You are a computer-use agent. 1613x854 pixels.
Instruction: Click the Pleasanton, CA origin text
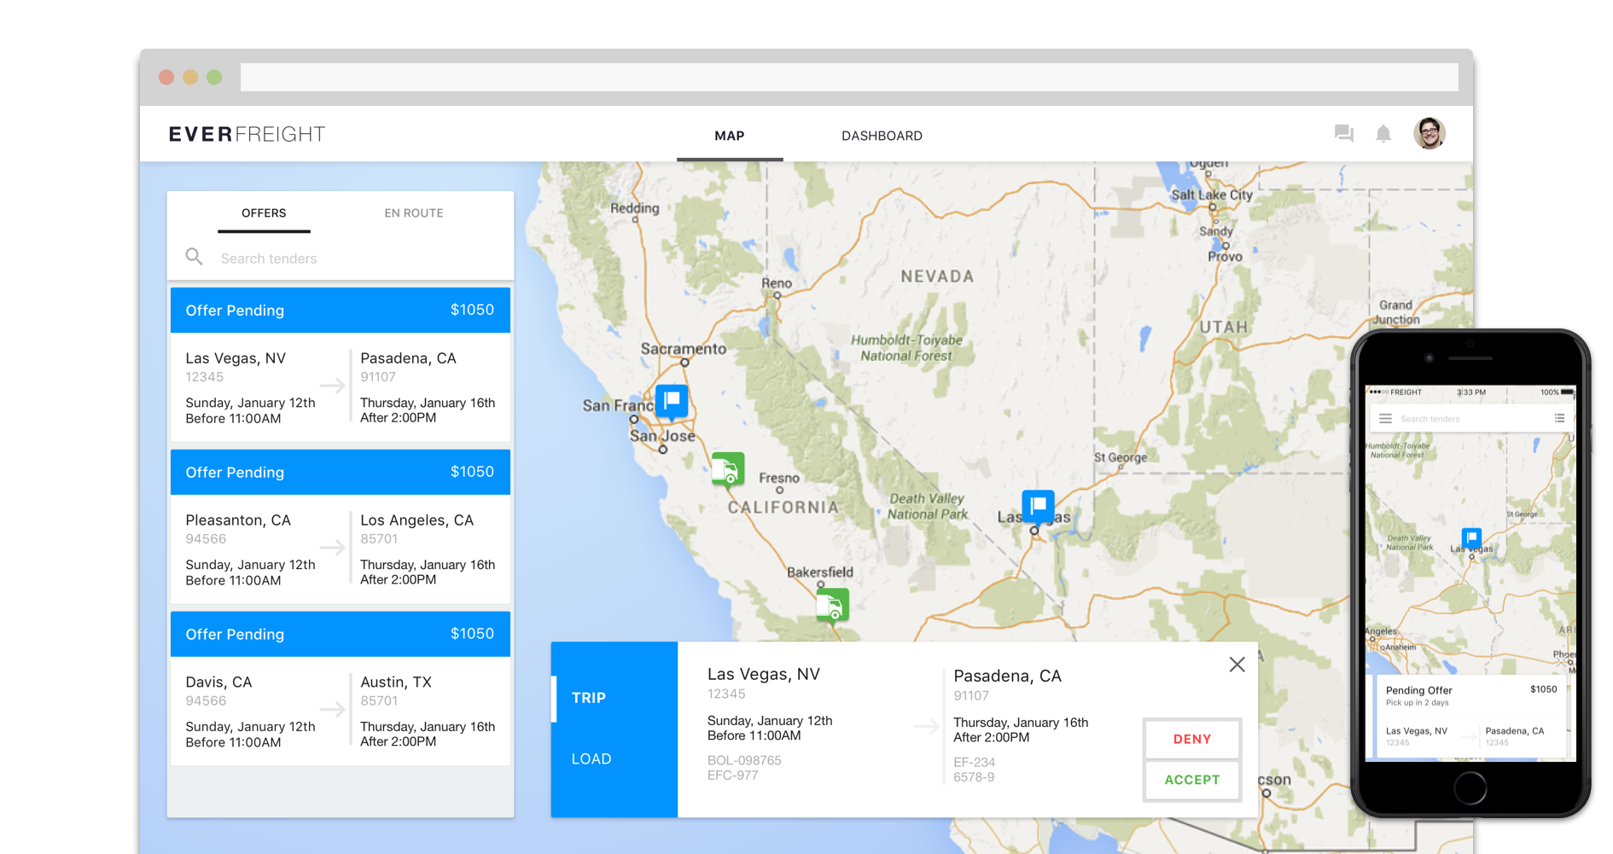[x=238, y=520]
